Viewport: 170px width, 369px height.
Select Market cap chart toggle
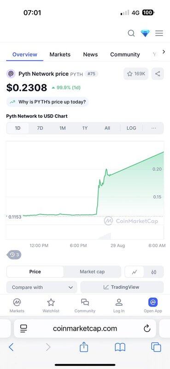(92, 272)
